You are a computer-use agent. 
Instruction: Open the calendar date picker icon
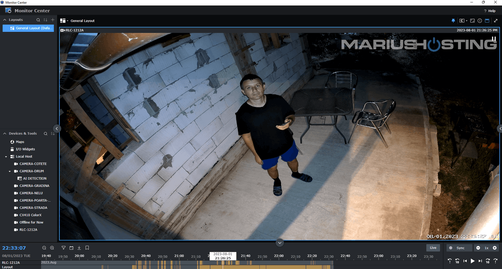click(71, 248)
